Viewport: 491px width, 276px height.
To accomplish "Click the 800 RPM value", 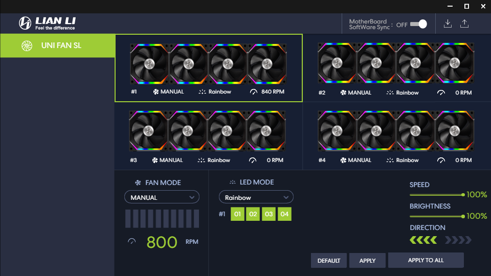I will tap(162, 242).
